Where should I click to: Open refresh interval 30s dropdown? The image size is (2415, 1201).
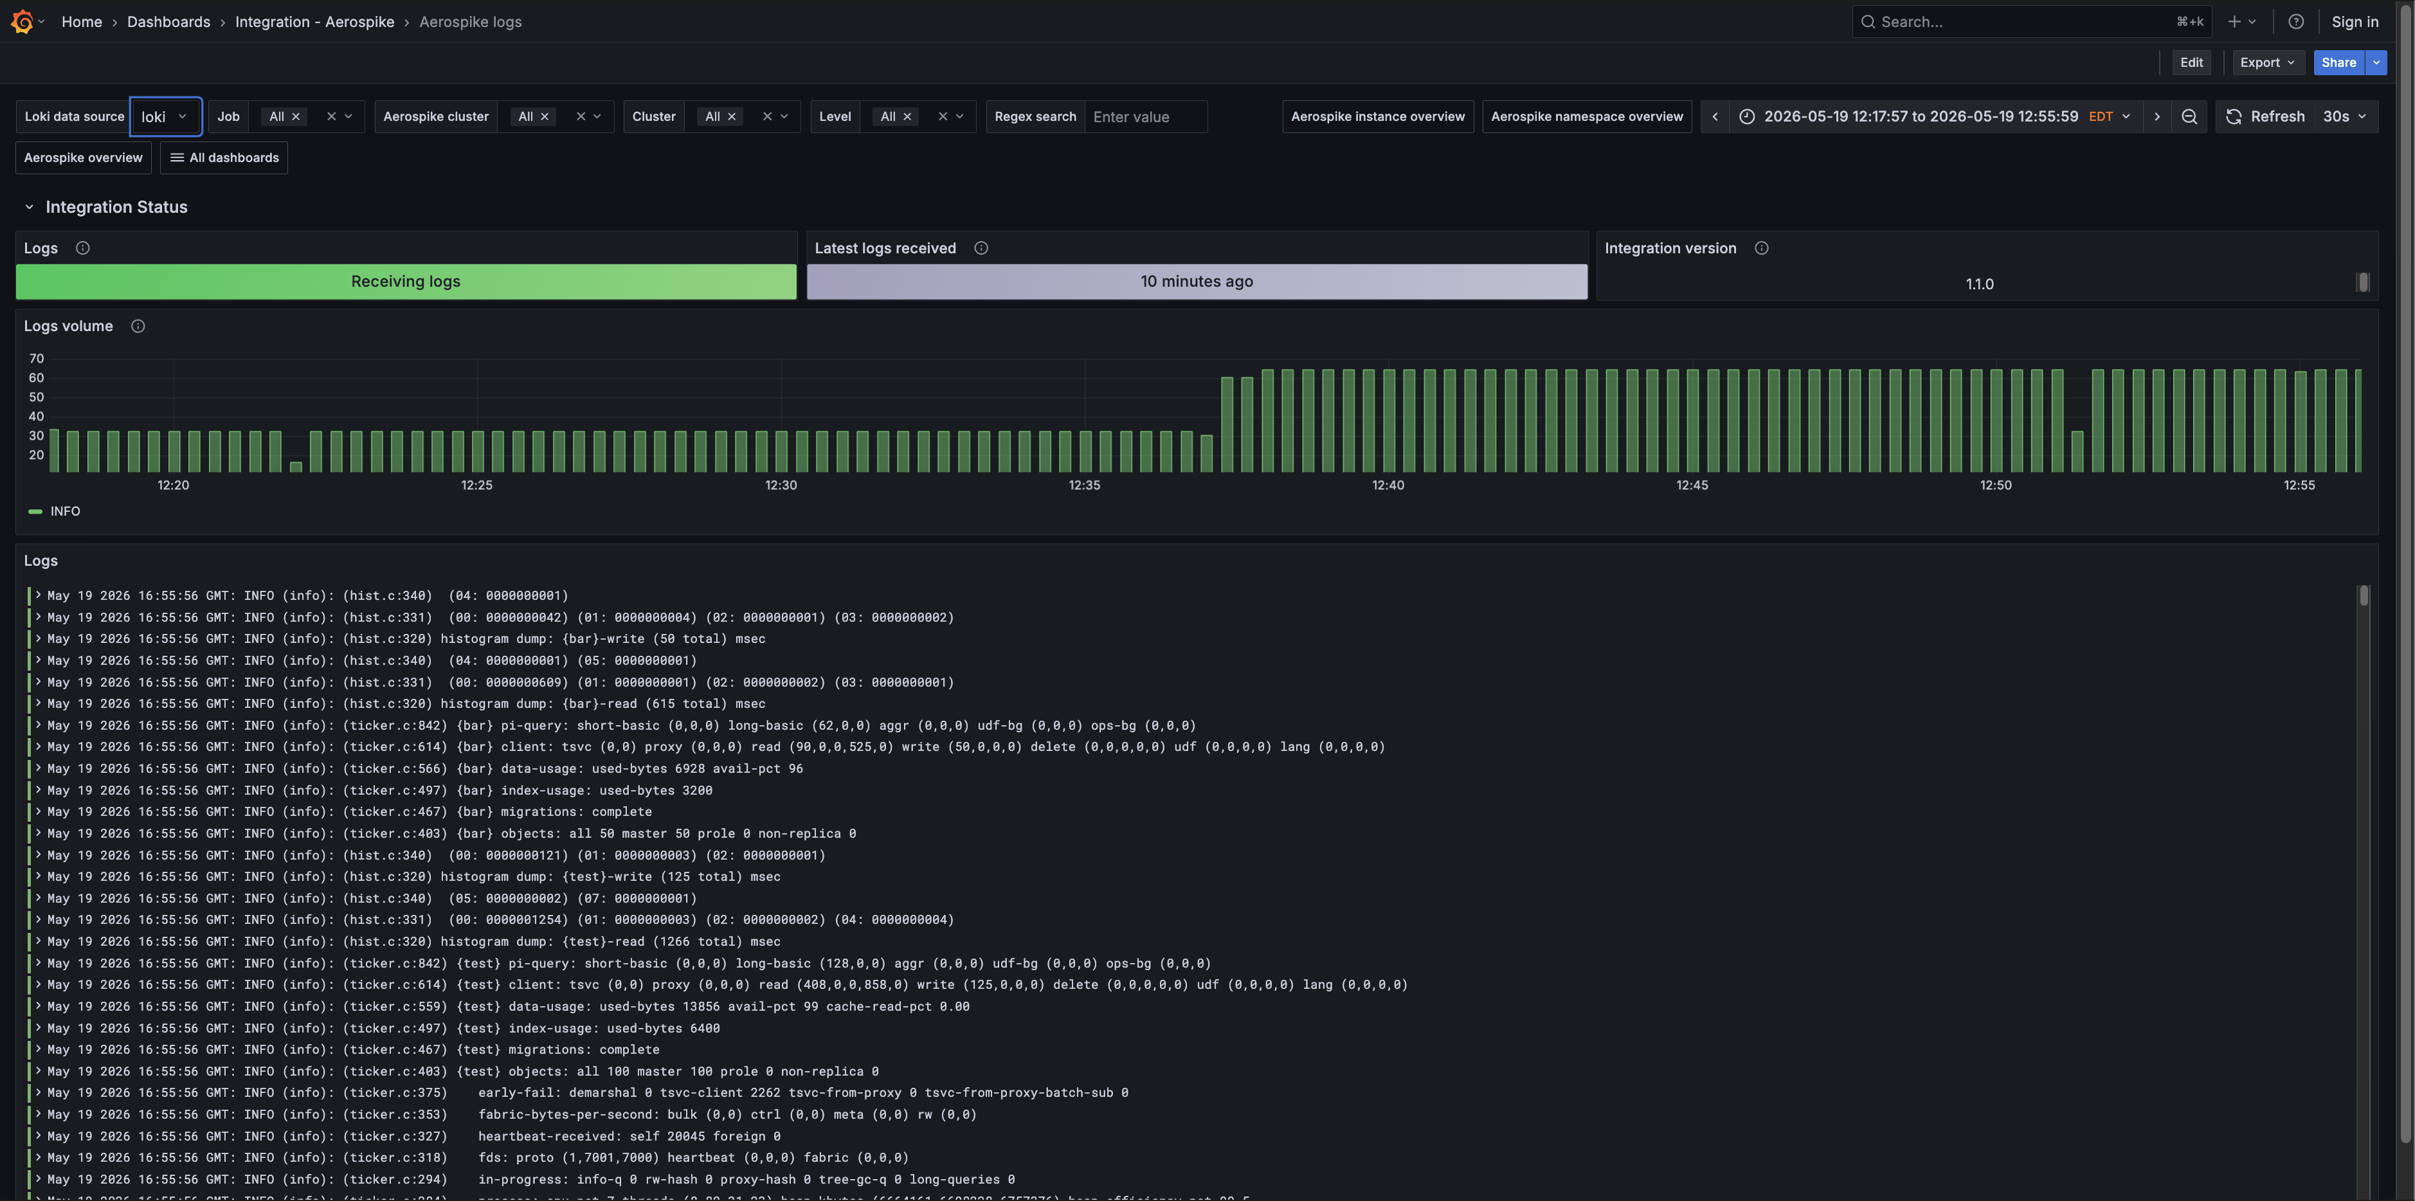[2345, 116]
